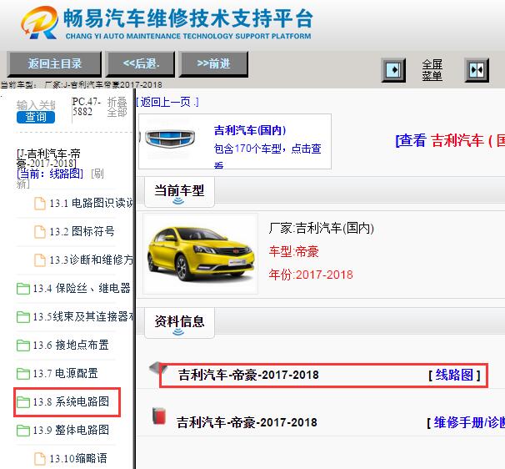
Task: Open document icon for 13.1 电路图识读
Action: [40, 204]
